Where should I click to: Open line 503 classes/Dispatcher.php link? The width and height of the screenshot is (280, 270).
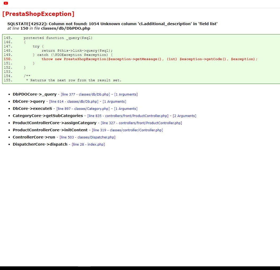[87, 137]
